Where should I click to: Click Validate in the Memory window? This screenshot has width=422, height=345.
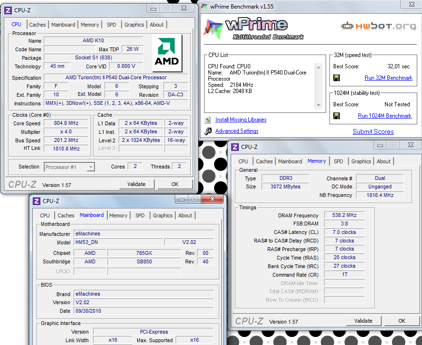pos(363,321)
